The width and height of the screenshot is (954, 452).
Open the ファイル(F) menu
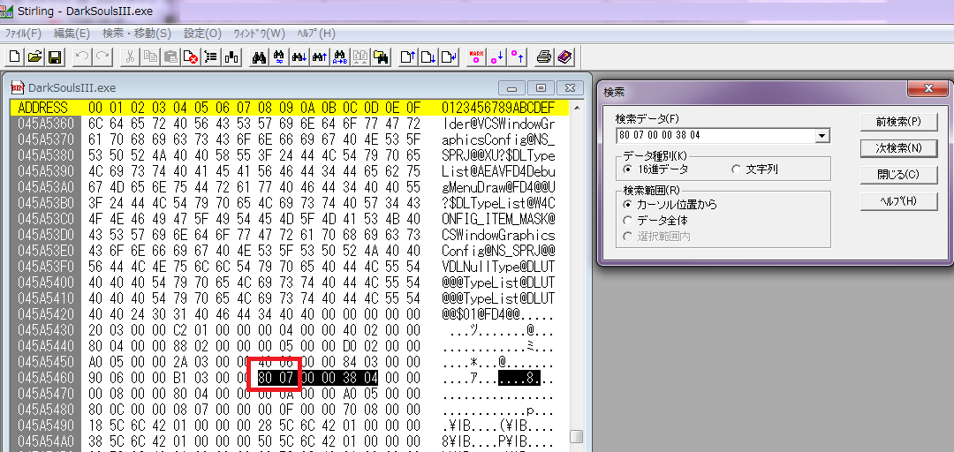[23, 34]
